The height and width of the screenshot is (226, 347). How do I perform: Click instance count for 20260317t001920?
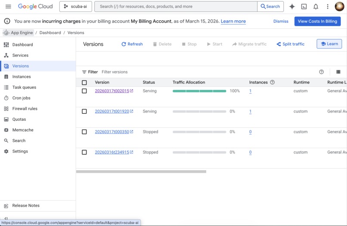[250, 111]
